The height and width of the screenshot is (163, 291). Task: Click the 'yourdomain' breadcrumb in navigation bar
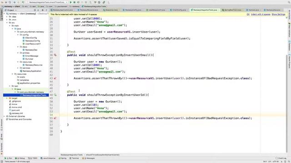pos(60,6)
